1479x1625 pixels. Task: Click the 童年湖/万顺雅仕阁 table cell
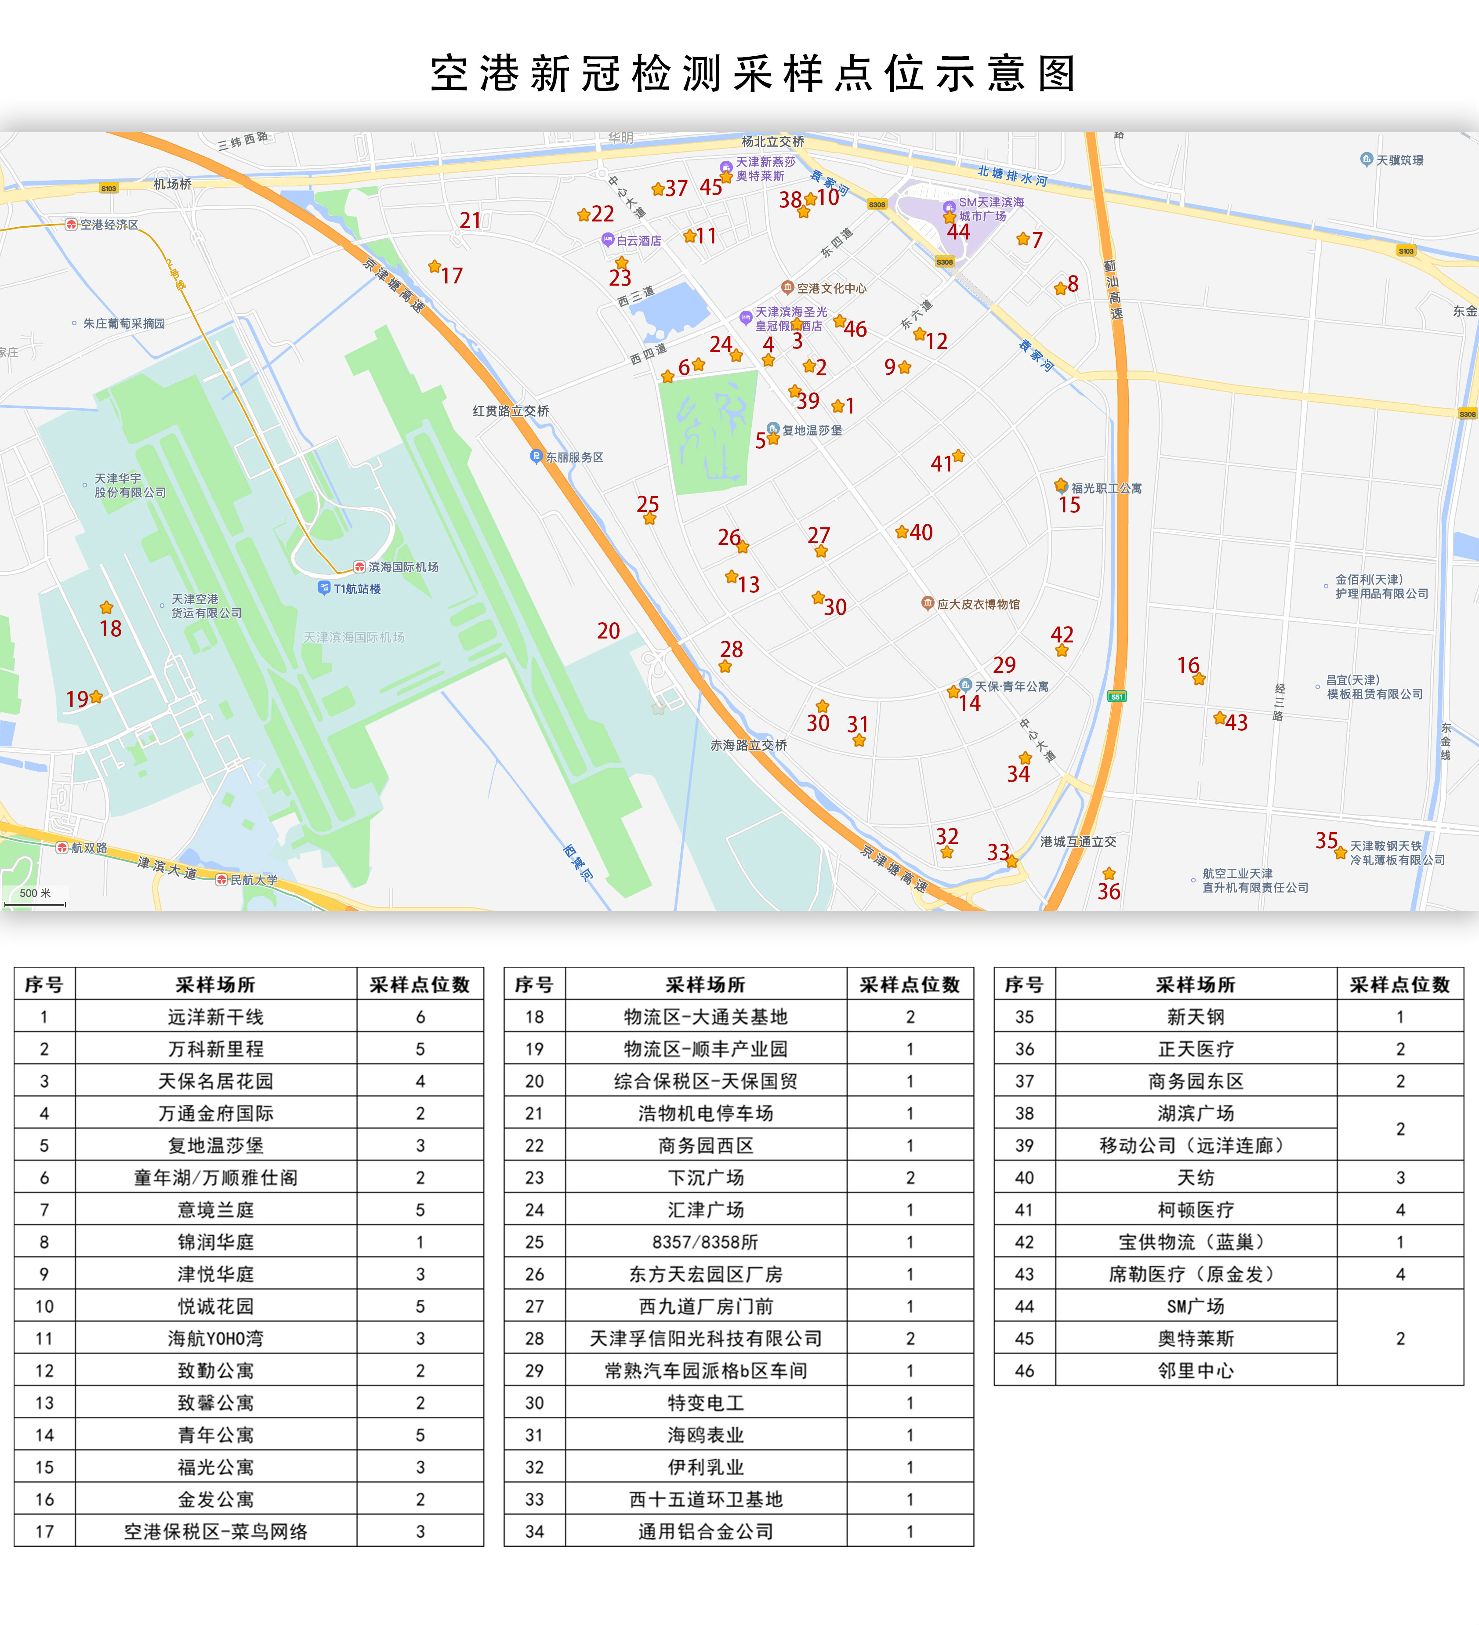click(216, 1177)
